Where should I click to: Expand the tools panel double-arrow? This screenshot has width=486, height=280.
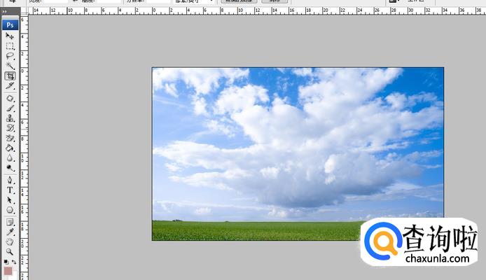pyautogui.click(x=5, y=12)
